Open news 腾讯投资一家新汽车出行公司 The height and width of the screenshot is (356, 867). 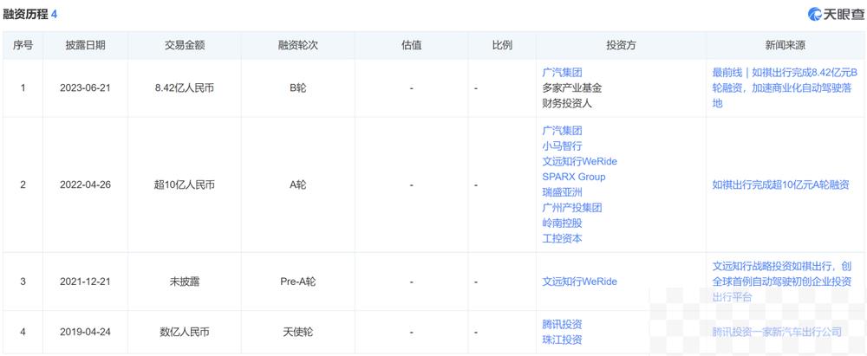[777, 332]
